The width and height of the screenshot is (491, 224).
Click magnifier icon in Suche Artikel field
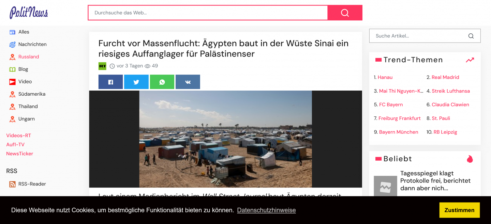click(471, 36)
